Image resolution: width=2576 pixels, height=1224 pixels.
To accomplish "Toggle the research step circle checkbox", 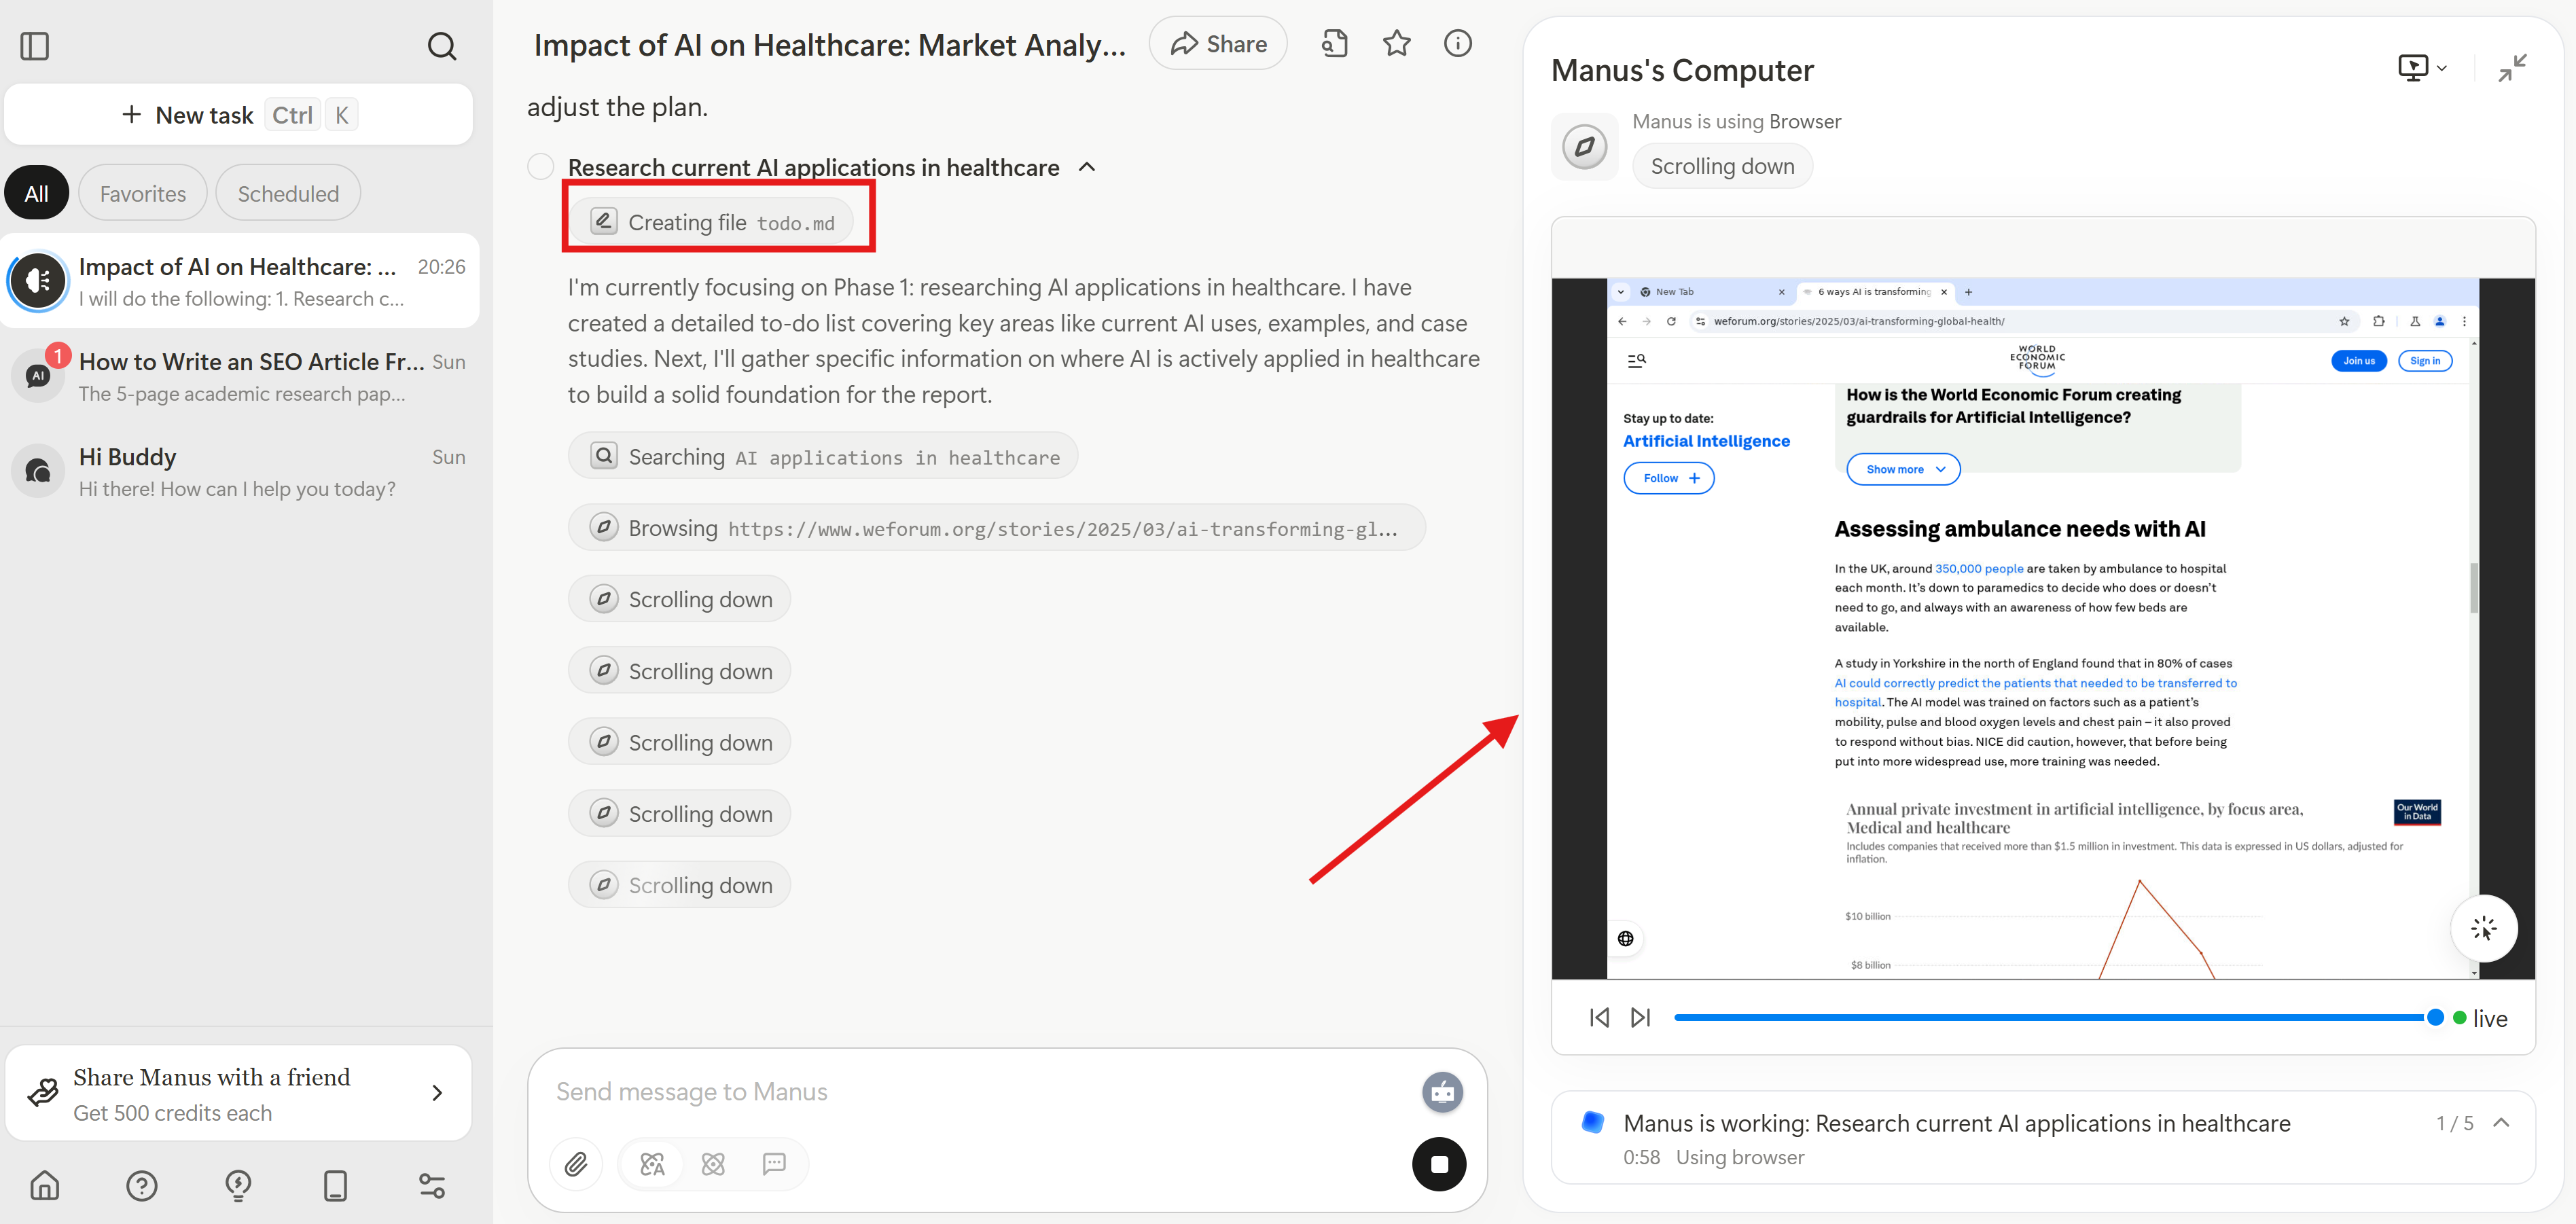I will tap(541, 167).
